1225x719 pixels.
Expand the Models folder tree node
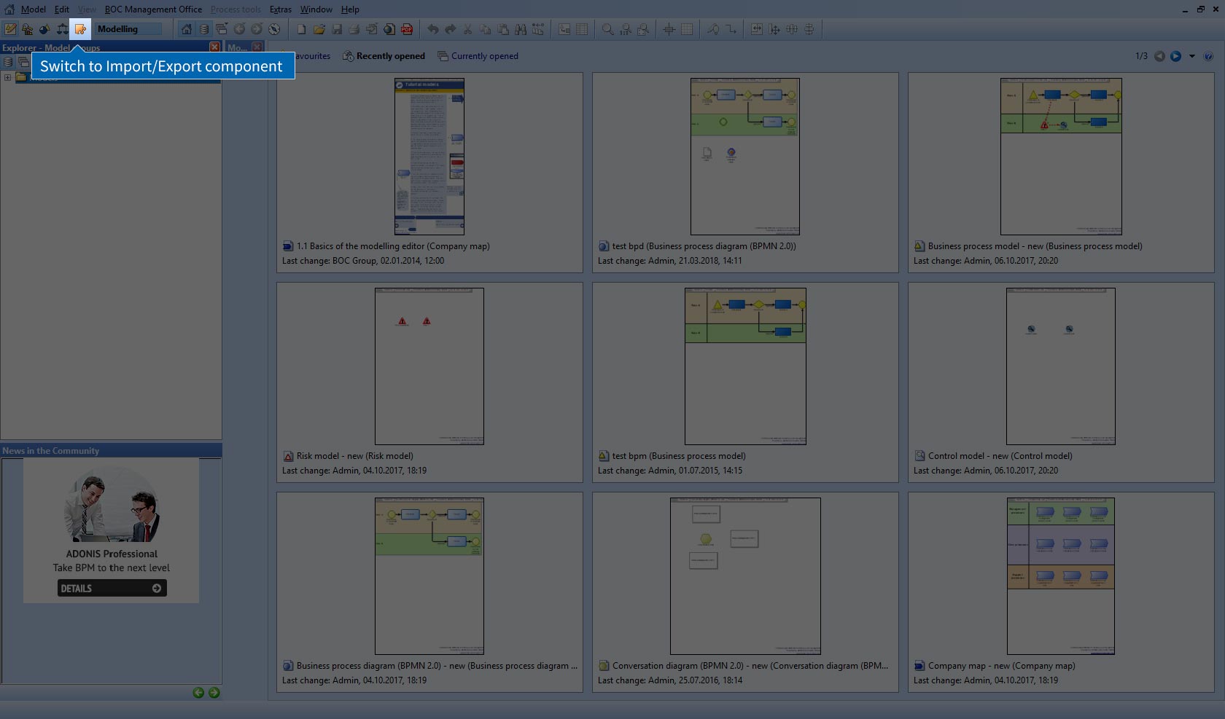(x=7, y=77)
